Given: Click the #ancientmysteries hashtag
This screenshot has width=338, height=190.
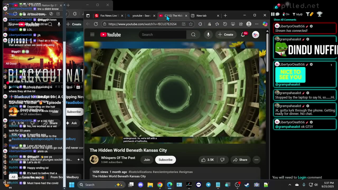Looking at the screenshot, I should pos(165,172).
